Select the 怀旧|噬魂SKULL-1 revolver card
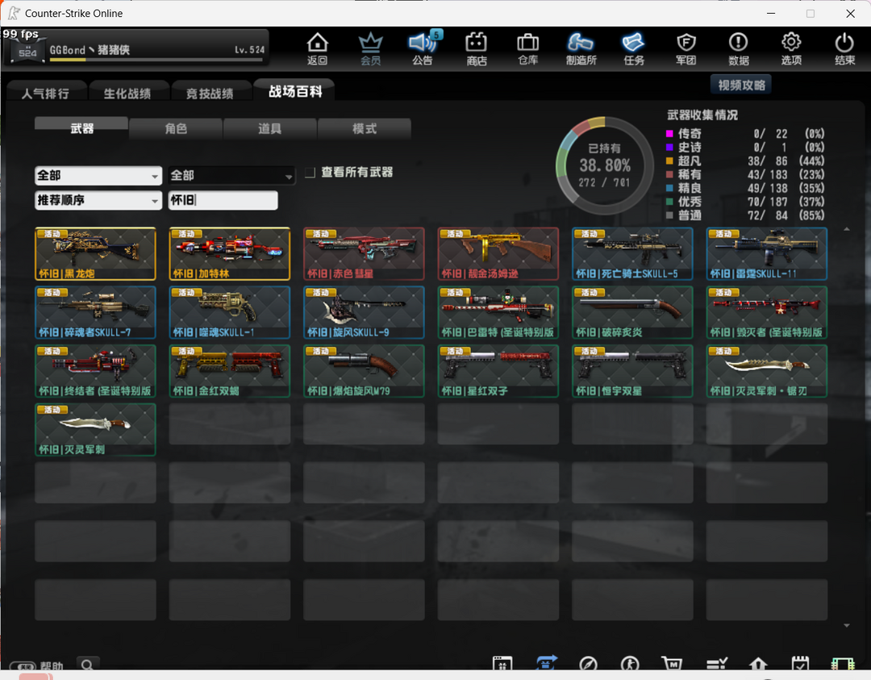 [x=229, y=312]
